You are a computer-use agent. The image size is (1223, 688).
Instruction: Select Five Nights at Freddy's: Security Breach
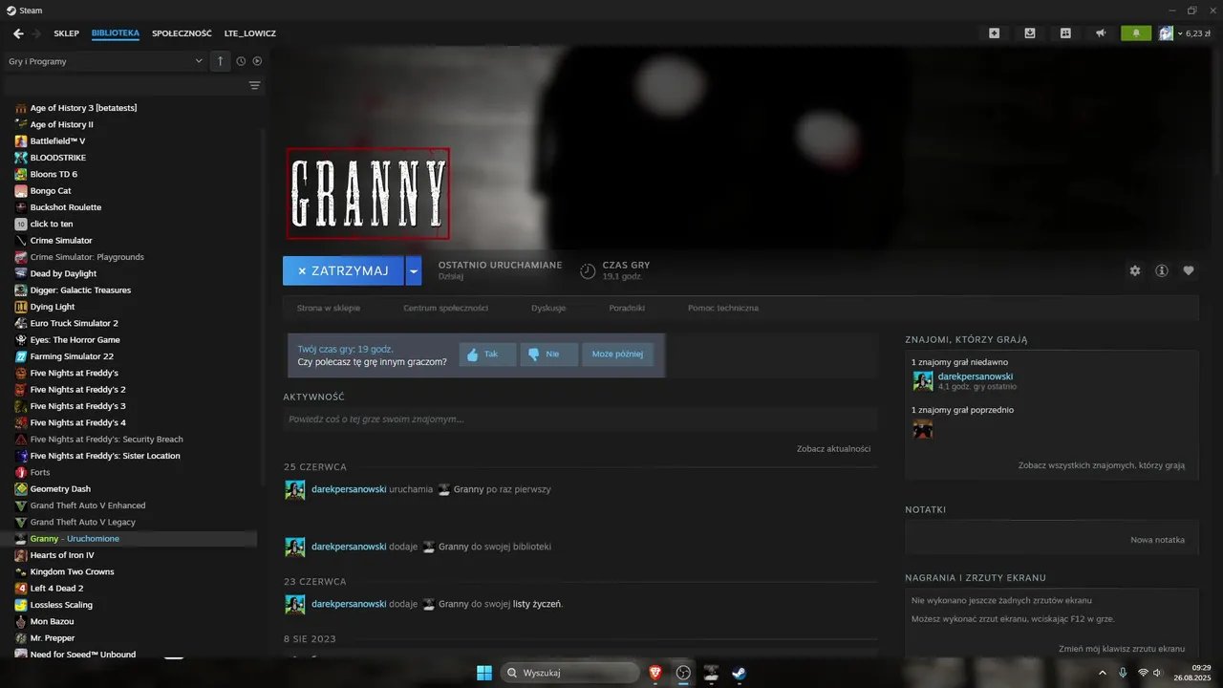[106, 440]
